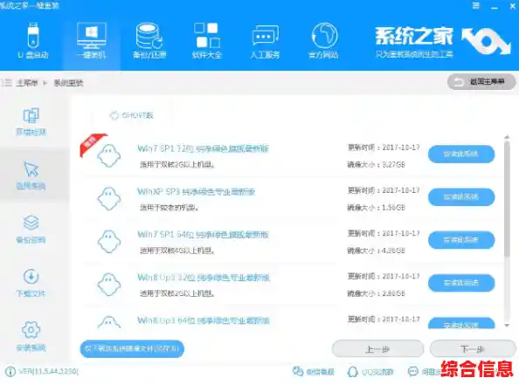The height and width of the screenshot is (385, 519).
Task: Select the 一键装机 monitor icon
Action: [92, 35]
